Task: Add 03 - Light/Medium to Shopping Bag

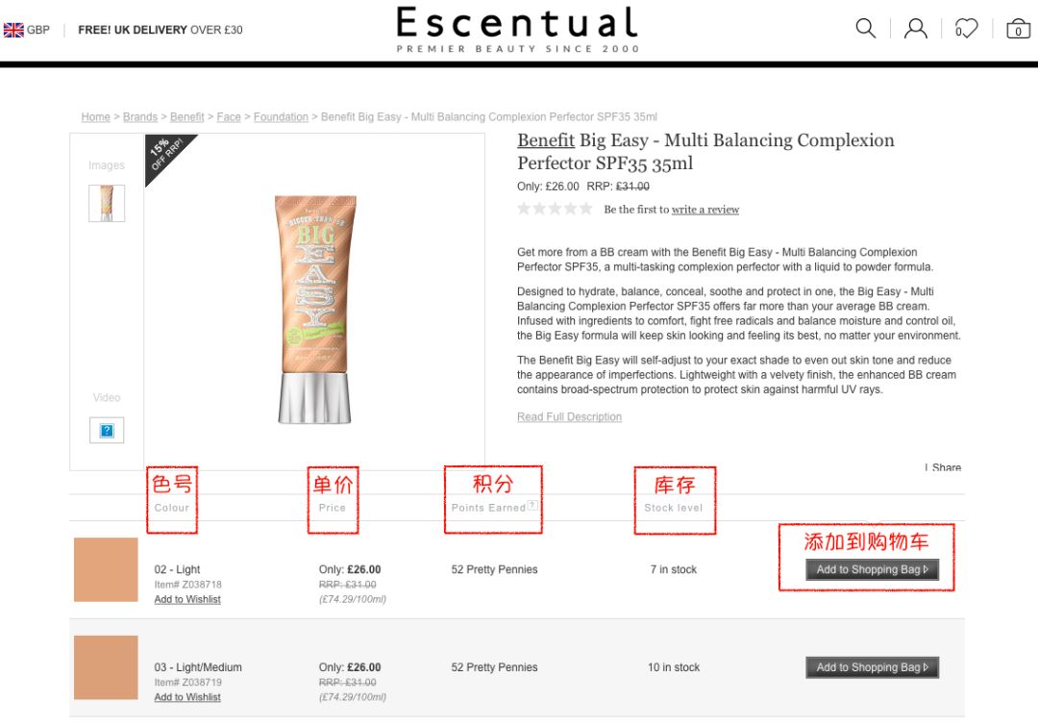Action: 872,667
